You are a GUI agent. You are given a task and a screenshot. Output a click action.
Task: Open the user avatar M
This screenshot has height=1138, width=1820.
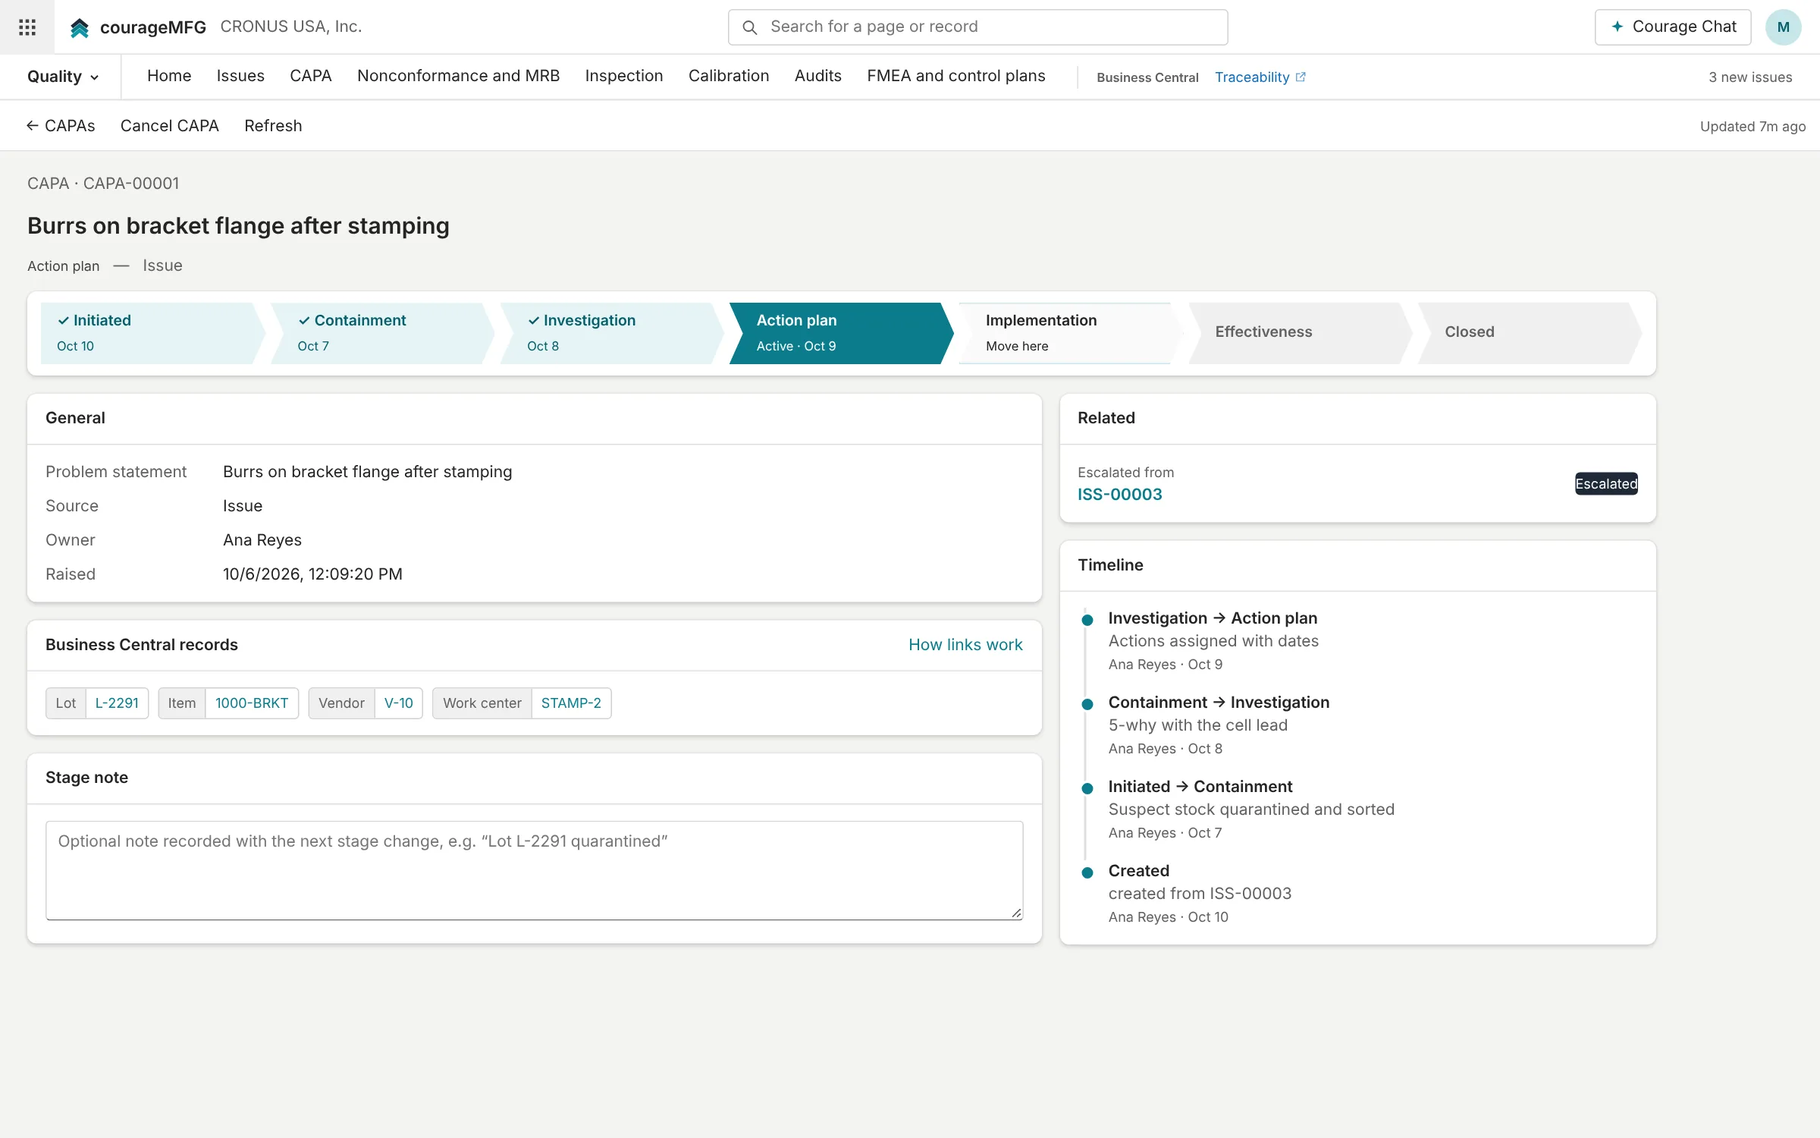[1783, 27]
